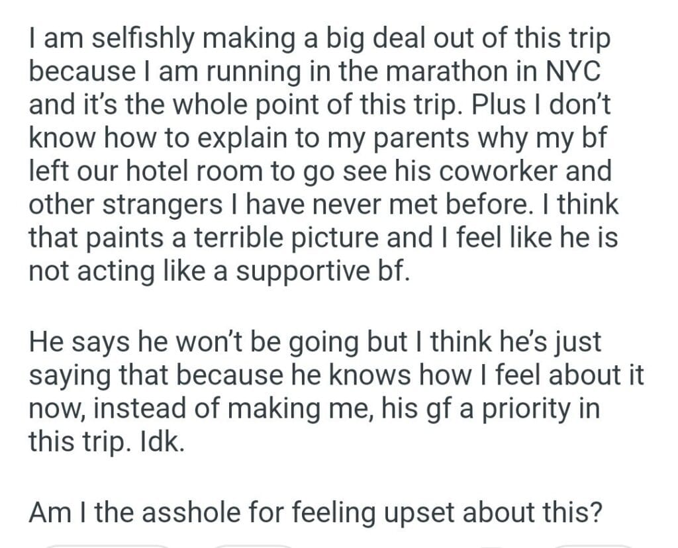Click the word "selfishly" in the first line
The width and height of the screenshot is (678, 548).
tap(130, 40)
